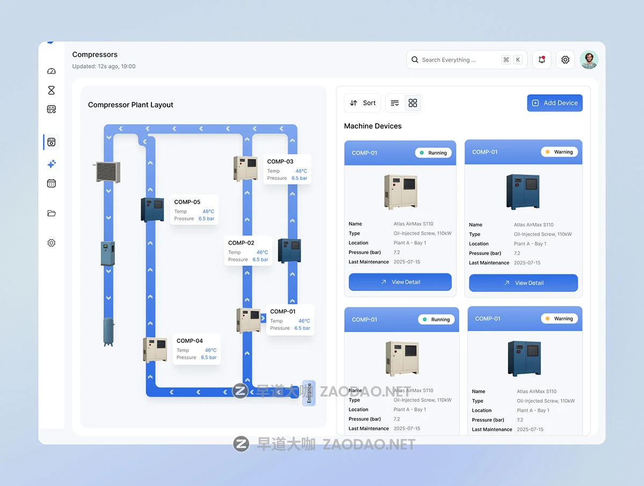Open settings gear in top header
The height and width of the screenshot is (486, 644).
click(x=565, y=60)
